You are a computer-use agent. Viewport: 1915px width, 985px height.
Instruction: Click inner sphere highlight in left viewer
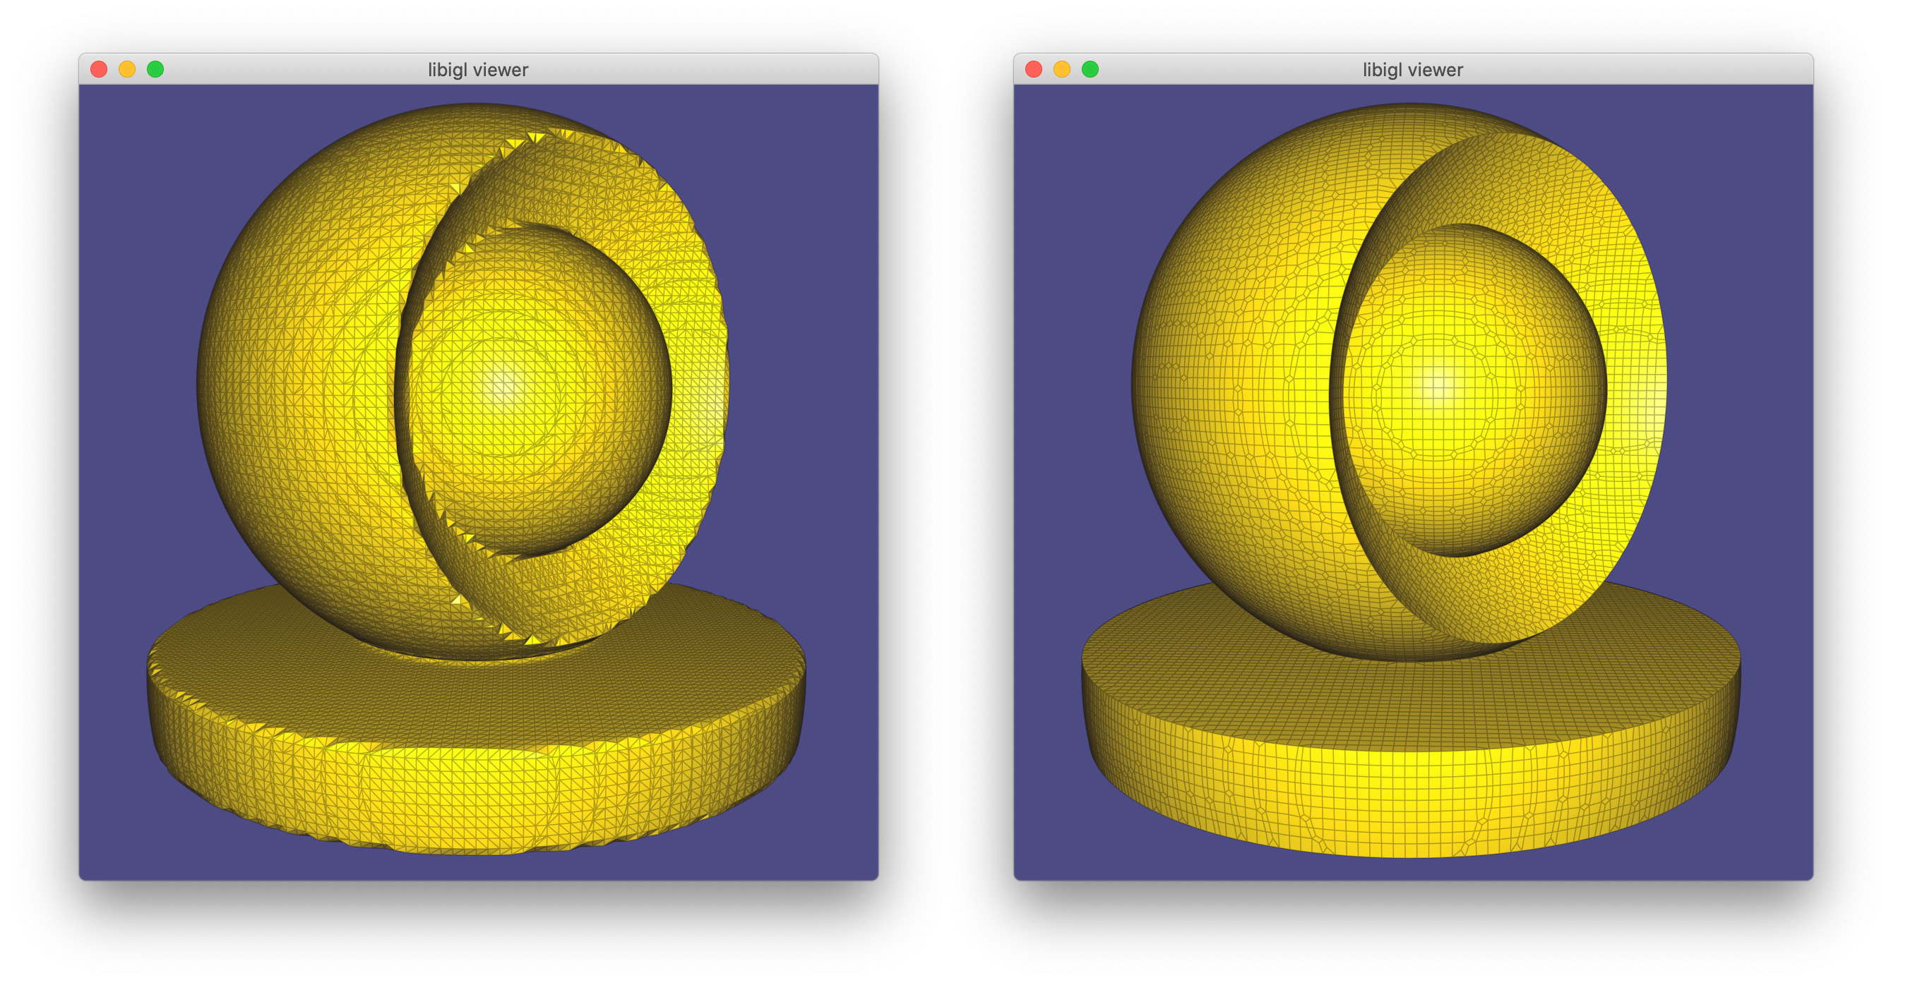(x=506, y=385)
